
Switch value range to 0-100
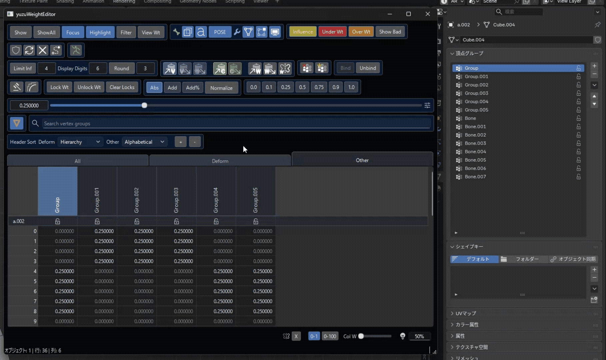tap(330, 336)
